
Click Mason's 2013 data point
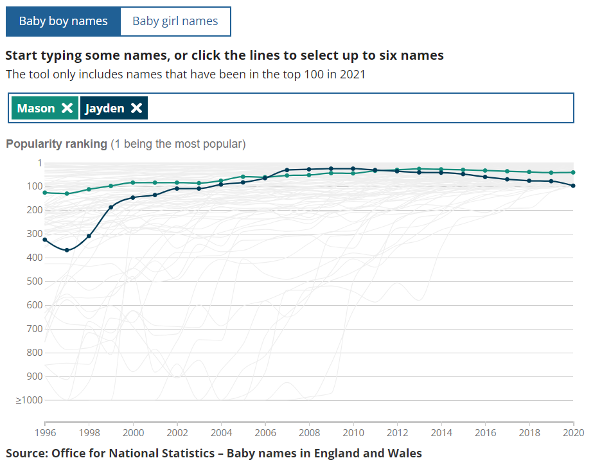[x=419, y=169]
